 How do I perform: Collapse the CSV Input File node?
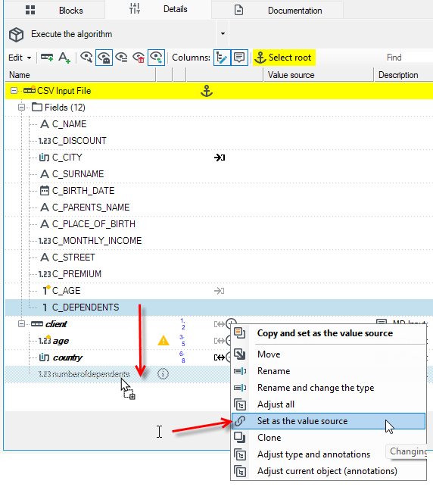(14, 91)
